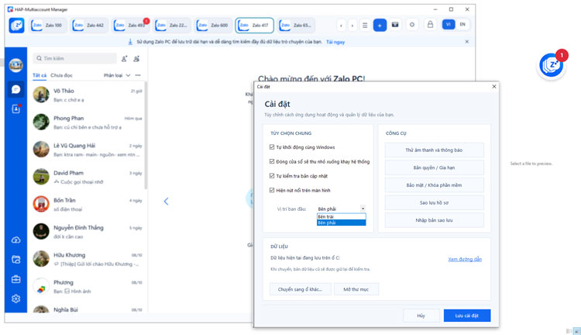This screenshot has width=581, height=335.
Task: Toggle Tự khởi động cùng Windows checkbox
Action: (272, 147)
